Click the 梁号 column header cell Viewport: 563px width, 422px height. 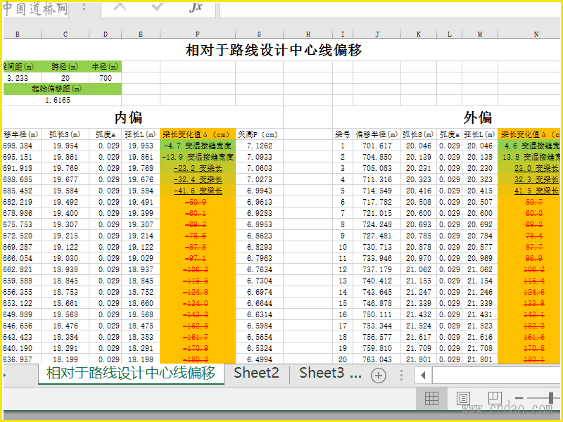click(x=343, y=134)
